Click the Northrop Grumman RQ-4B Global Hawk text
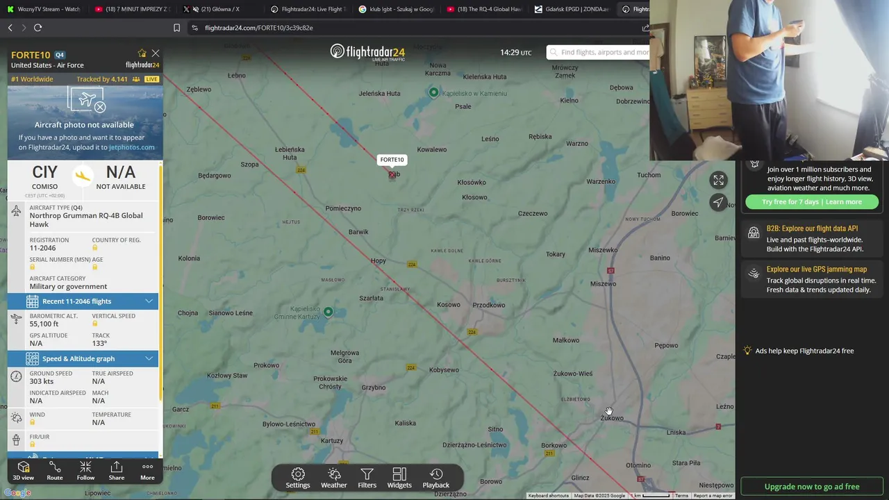The height and width of the screenshot is (500, 889). (x=86, y=219)
